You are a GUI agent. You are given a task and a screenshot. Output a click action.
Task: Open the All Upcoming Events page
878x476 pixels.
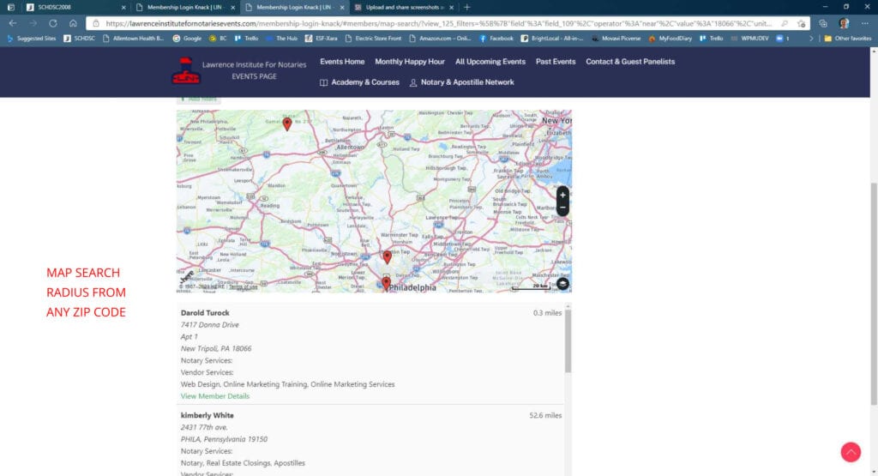[490, 62]
